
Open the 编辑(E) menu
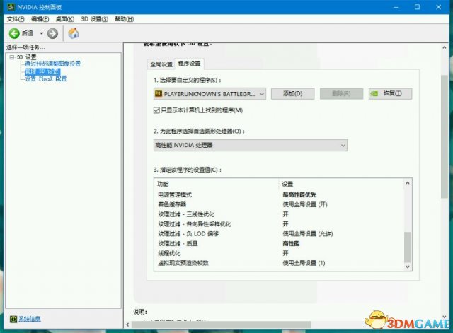point(40,19)
